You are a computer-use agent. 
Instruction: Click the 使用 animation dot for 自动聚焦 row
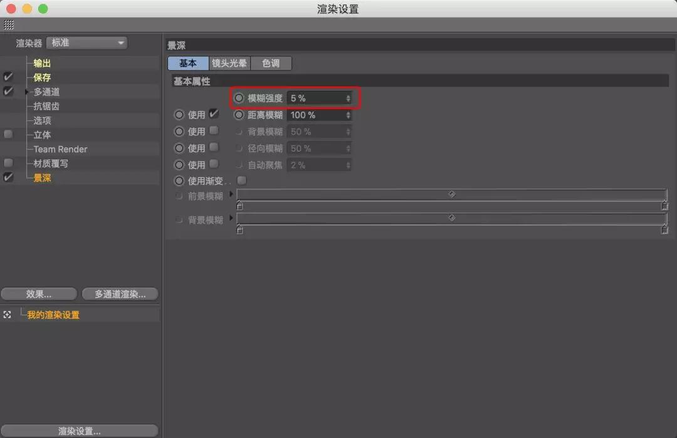coord(179,165)
